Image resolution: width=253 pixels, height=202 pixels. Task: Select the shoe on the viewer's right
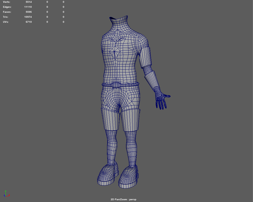[128, 177]
